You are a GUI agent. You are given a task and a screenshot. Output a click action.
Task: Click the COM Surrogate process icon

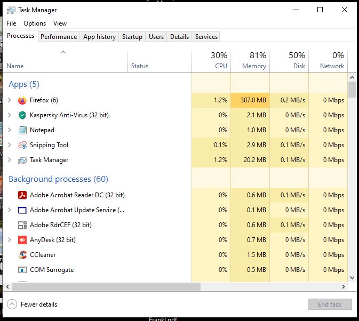pos(22,270)
